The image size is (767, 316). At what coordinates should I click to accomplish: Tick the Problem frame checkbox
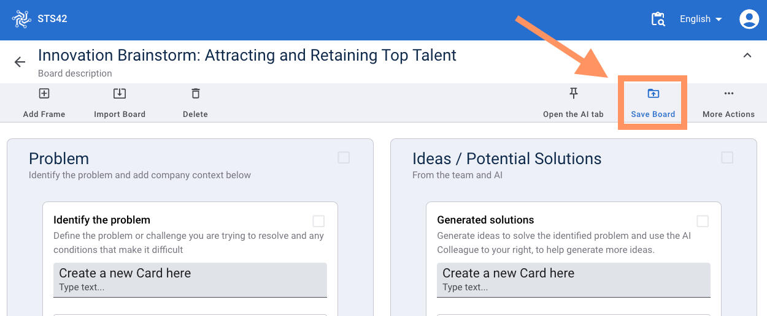344,158
